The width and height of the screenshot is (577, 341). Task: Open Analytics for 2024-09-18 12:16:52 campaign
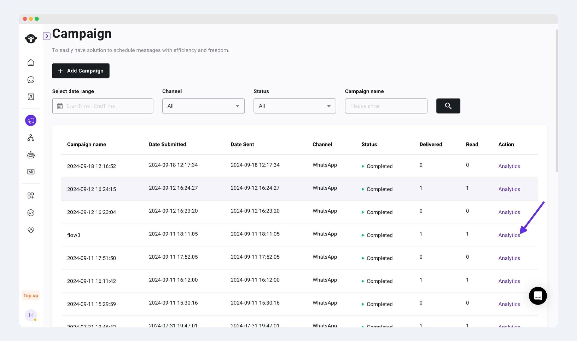(509, 166)
